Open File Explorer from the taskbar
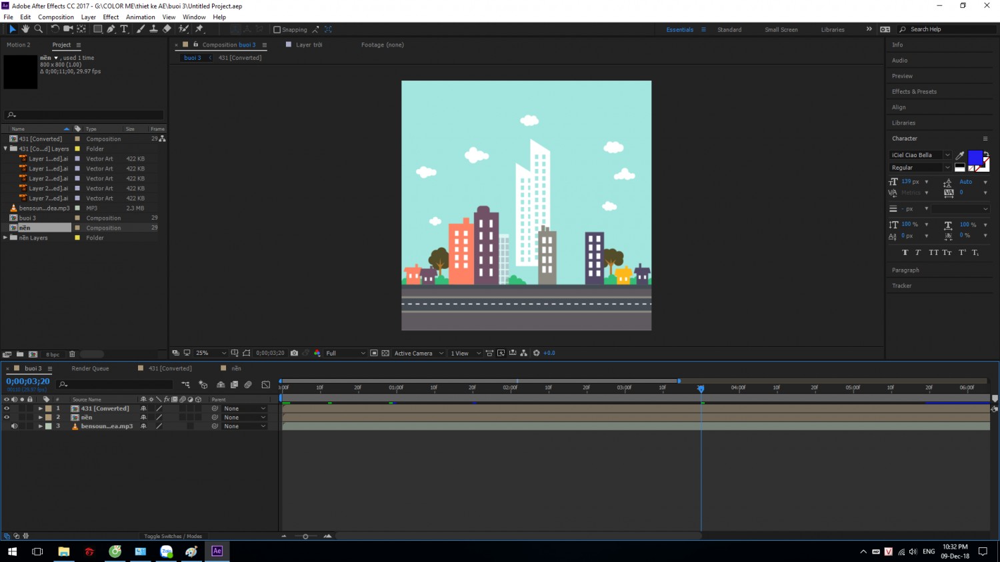This screenshot has width=1000, height=562. tap(63, 551)
